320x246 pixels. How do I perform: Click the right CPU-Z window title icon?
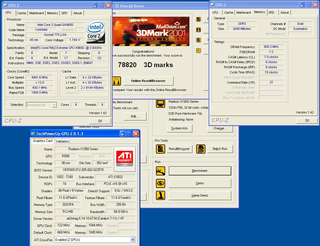212,5
